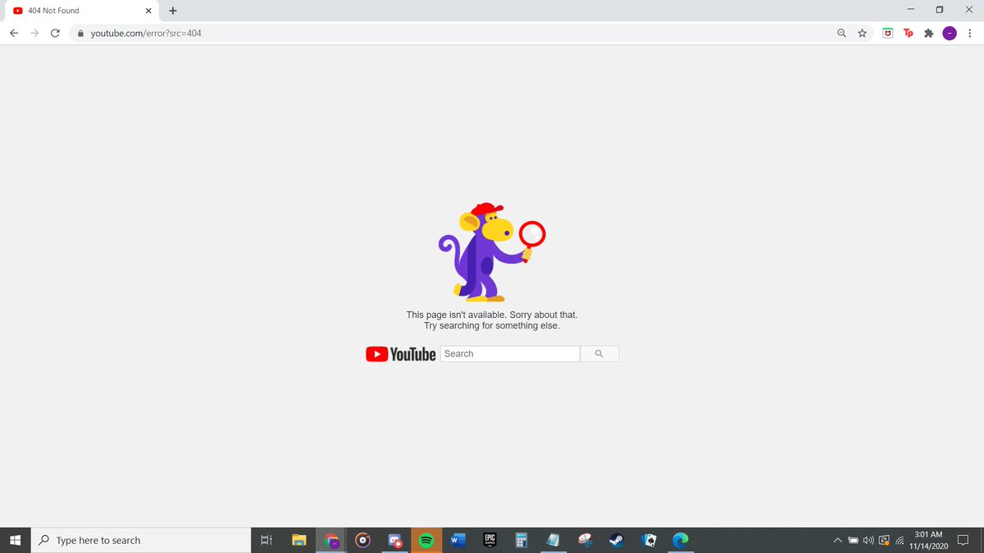The height and width of the screenshot is (553, 984).
Task: Click the browser forward arrow
Action: [34, 34]
